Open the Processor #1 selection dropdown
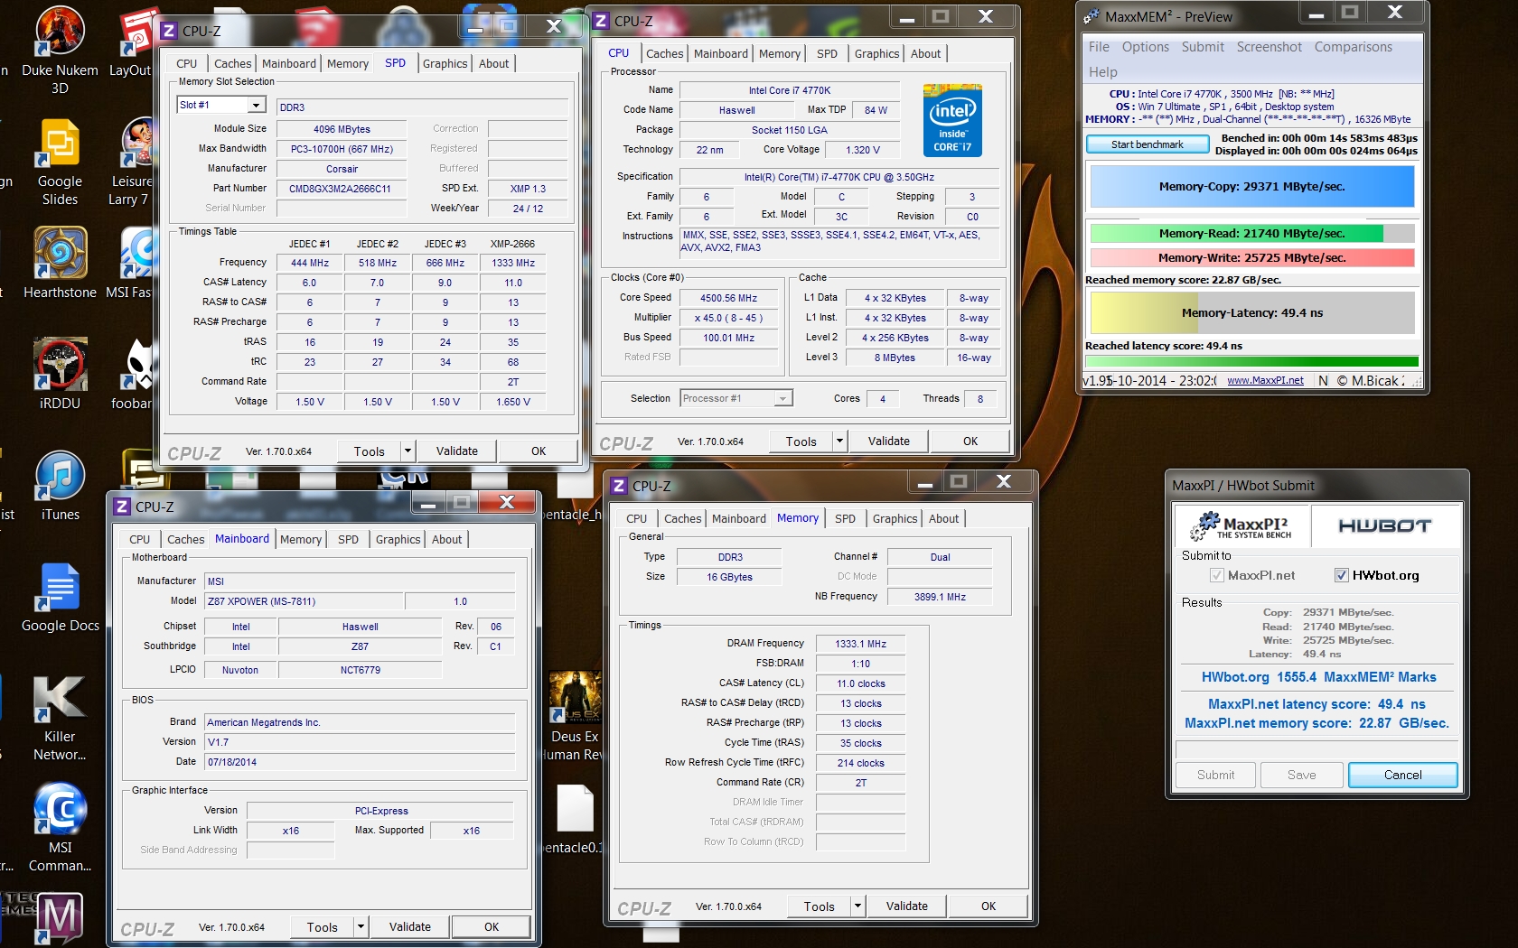The width and height of the screenshot is (1518, 948). tap(782, 398)
